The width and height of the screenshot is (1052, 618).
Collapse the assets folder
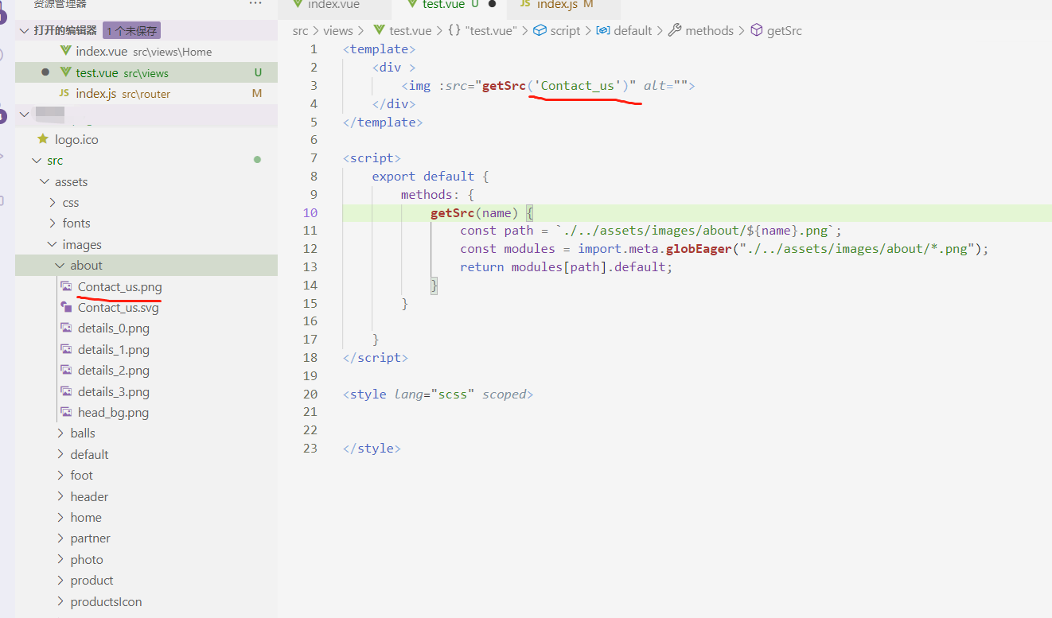pos(45,182)
